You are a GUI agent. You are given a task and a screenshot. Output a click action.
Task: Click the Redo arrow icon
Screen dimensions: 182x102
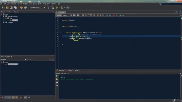(x=25, y=8)
